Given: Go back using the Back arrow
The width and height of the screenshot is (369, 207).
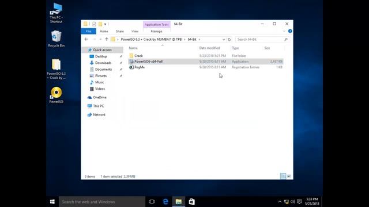Looking at the screenshot, I should (86, 40).
